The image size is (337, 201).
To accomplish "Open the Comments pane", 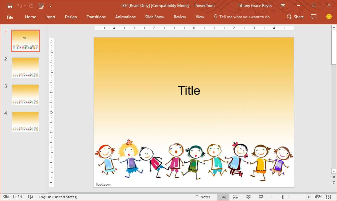I will point(313,17).
